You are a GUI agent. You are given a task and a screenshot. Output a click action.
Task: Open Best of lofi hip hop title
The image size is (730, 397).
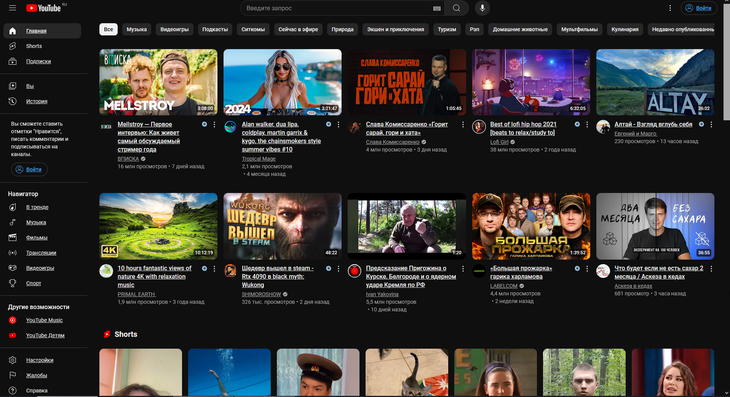[x=523, y=128]
